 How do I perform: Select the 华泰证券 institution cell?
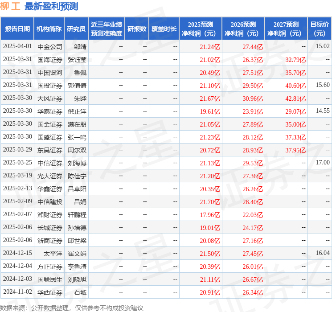(x=50, y=111)
